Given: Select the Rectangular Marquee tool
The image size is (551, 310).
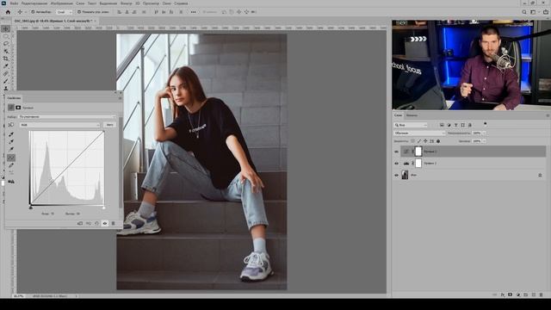Looking at the screenshot, I should click(6, 36).
